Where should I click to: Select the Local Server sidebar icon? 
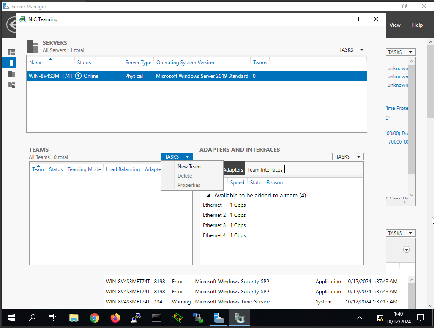tap(11, 63)
